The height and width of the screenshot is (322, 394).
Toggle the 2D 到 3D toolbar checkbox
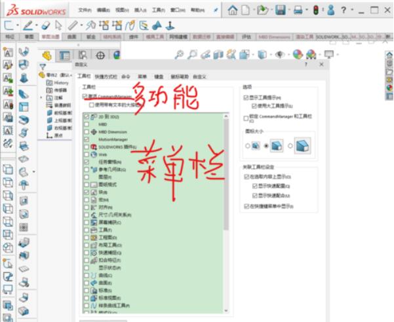(x=87, y=116)
